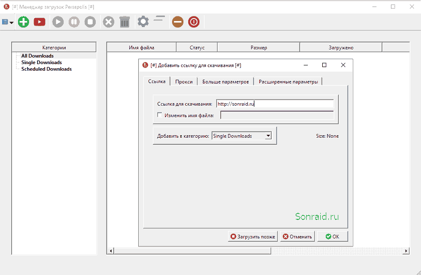Click the change file name text field
The width and height of the screenshot is (421, 275).
pos(277,115)
